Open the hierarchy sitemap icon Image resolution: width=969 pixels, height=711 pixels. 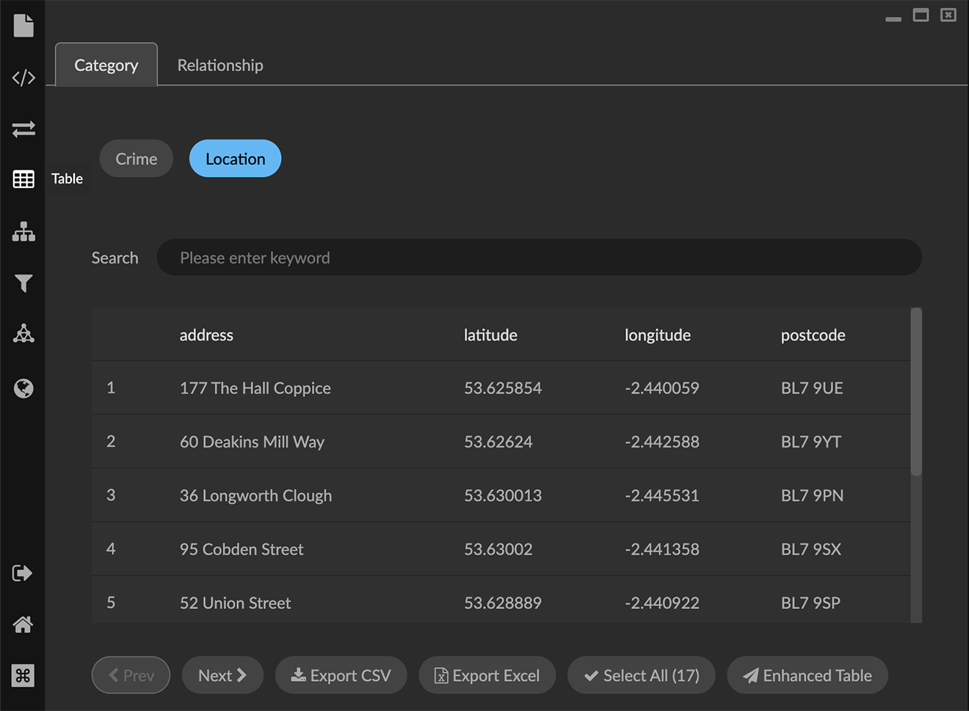23,232
